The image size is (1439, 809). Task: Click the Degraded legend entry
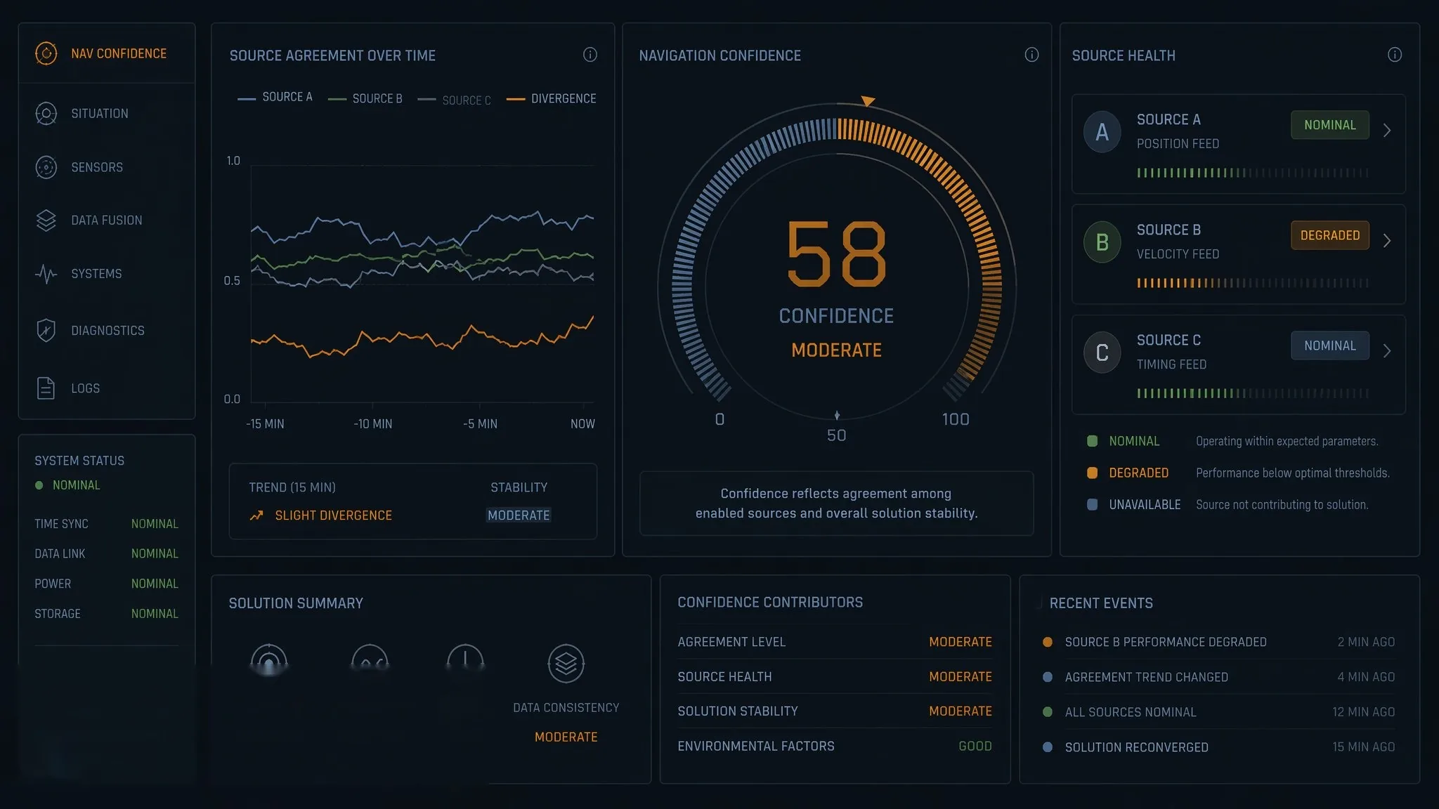pyautogui.click(x=1238, y=473)
